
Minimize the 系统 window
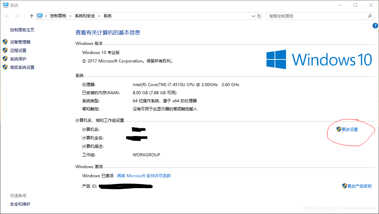(x=340, y=5)
